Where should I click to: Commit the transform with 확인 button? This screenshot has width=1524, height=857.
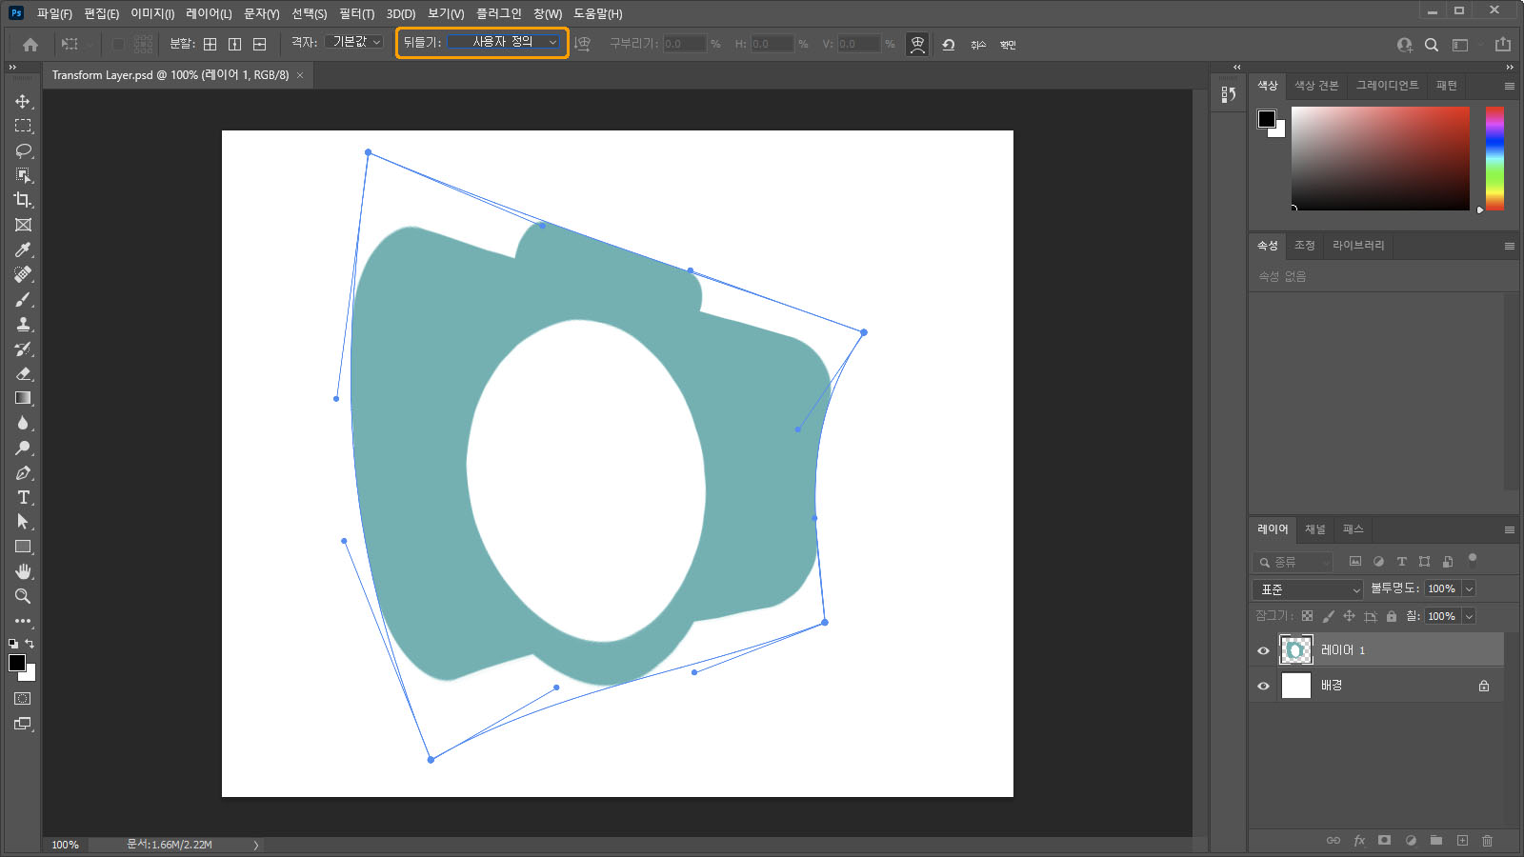click(x=1008, y=45)
